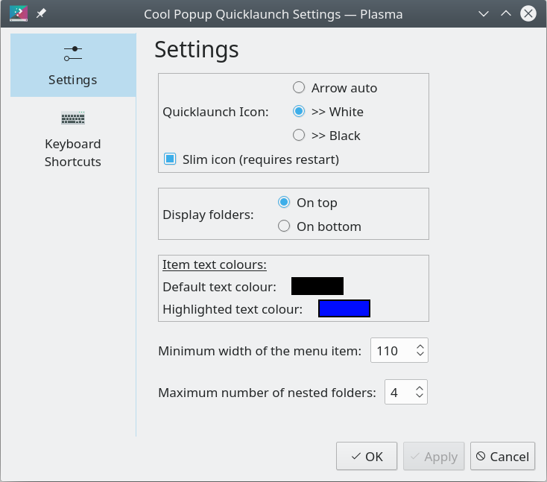The width and height of the screenshot is (547, 482).
Task: Increase minimum menu item width
Action: 420,346
